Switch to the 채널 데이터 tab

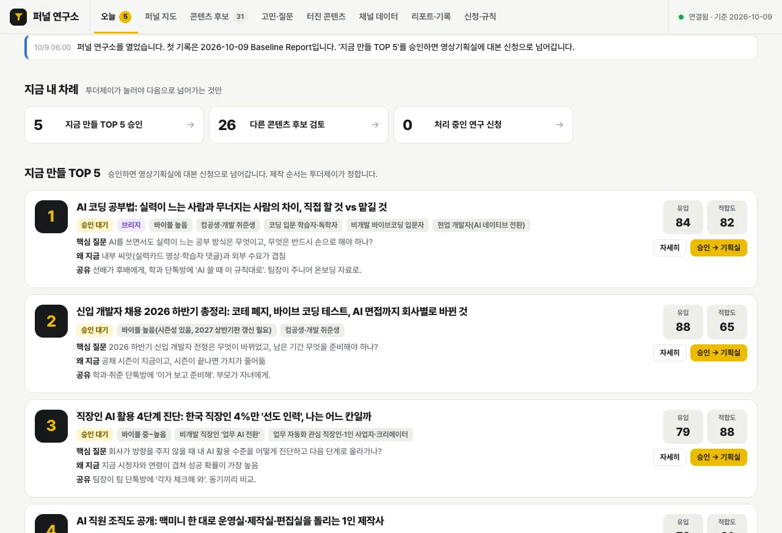pos(379,16)
